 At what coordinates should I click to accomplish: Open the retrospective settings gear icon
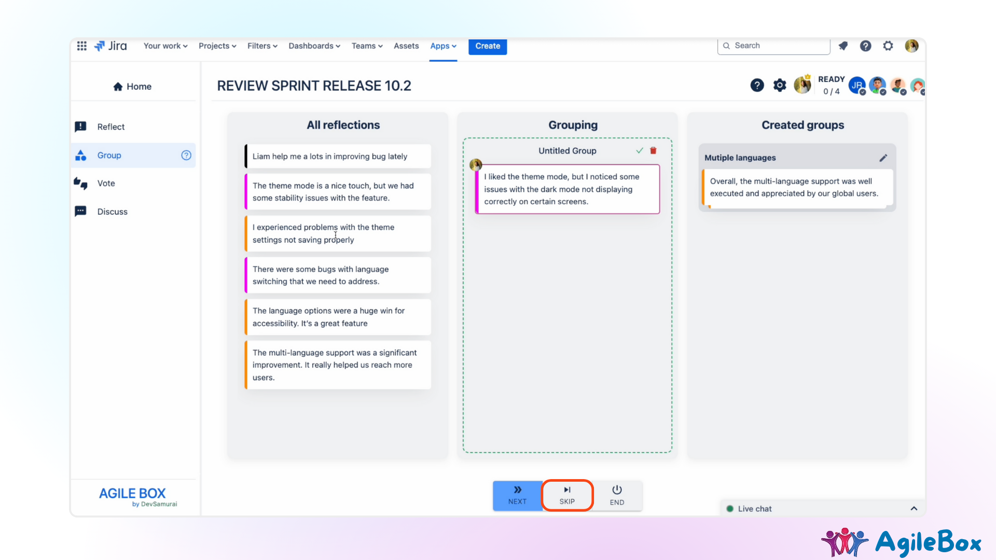[779, 85]
